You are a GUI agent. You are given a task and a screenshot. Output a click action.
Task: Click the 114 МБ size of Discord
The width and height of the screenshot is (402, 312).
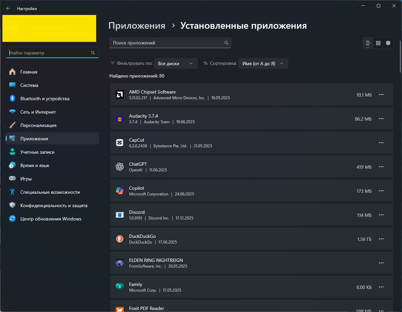[x=364, y=215]
